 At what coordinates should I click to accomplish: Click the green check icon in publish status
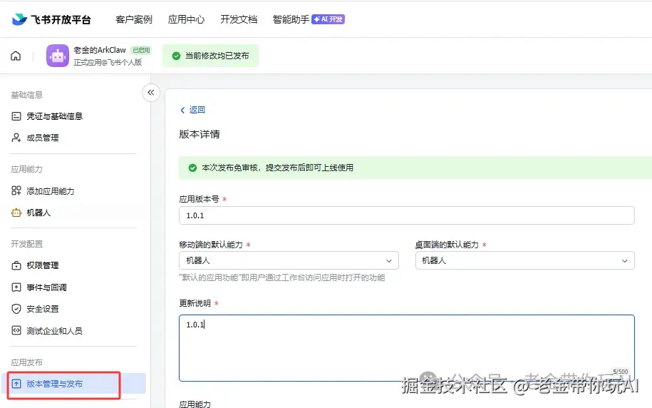[x=176, y=56]
